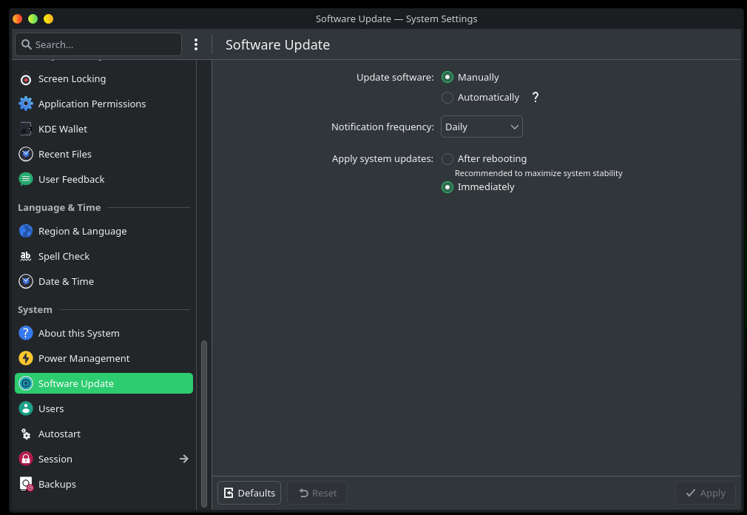Open Region & Language globe icon

click(x=26, y=231)
